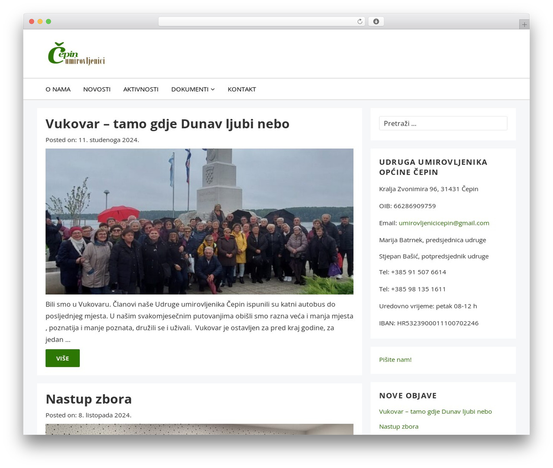
Task: Open the Nastup zbora article headline
Action: coord(89,399)
